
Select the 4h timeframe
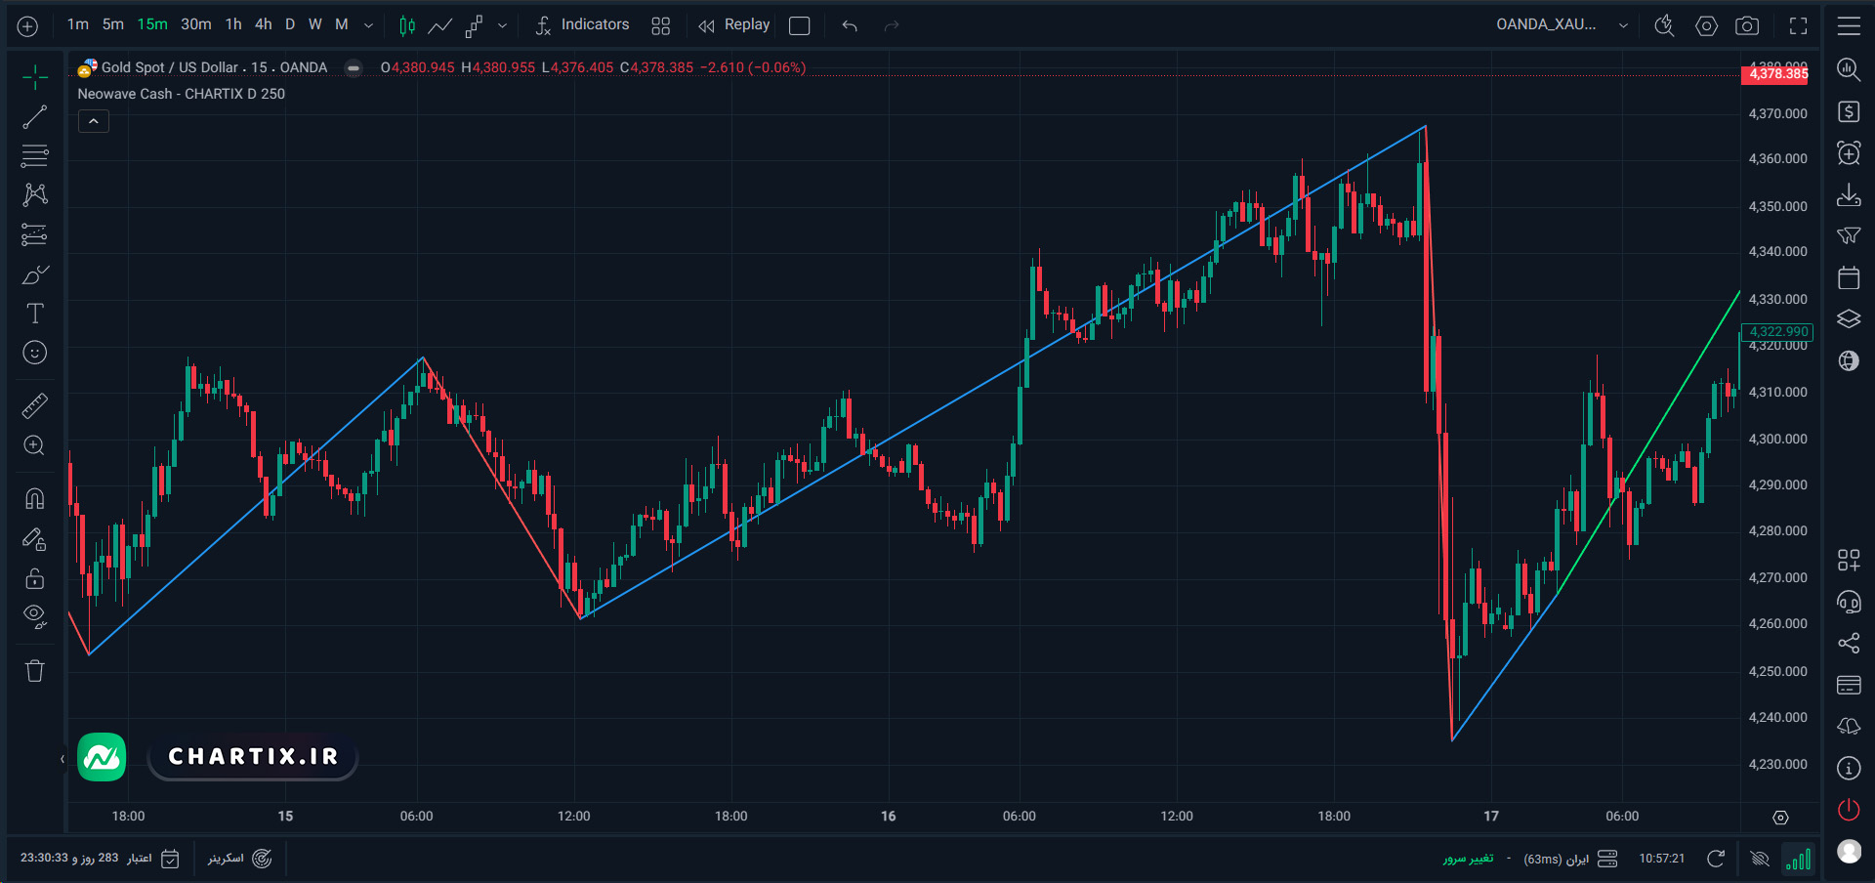pyautogui.click(x=264, y=24)
